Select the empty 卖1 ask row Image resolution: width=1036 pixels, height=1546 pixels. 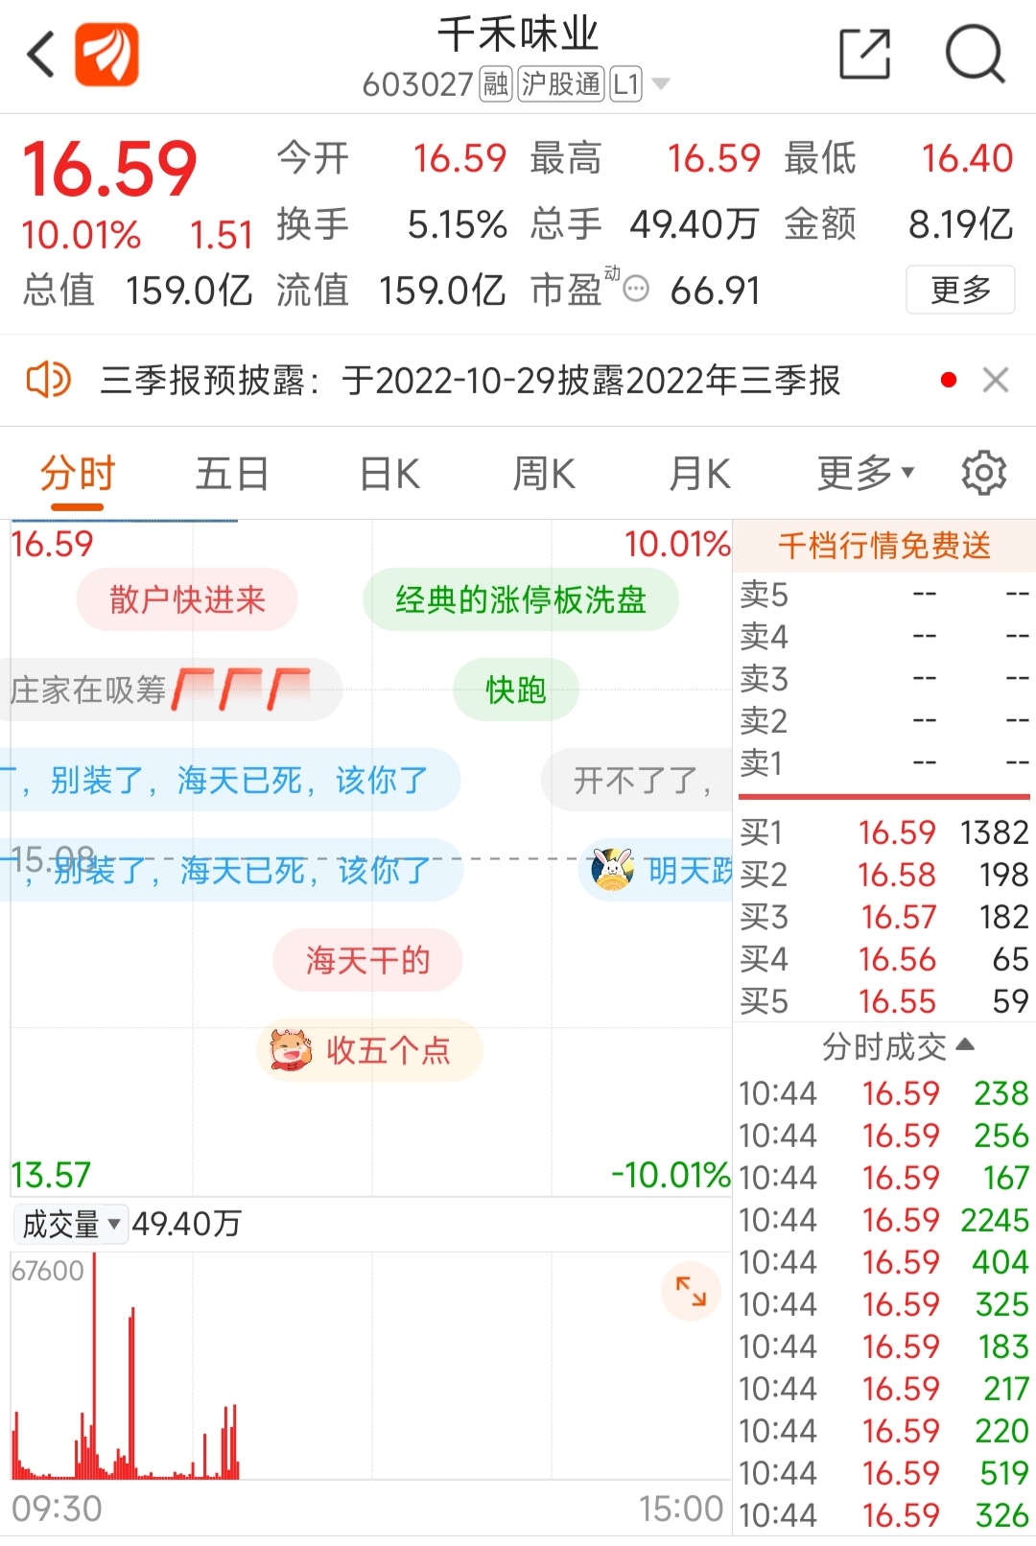point(883,763)
